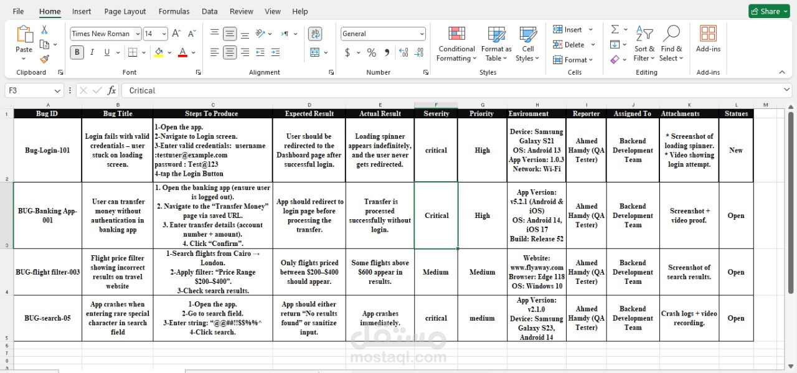Click the AutoSum sigma icon
This screenshot has width=797, height=373.
[615, 29]
